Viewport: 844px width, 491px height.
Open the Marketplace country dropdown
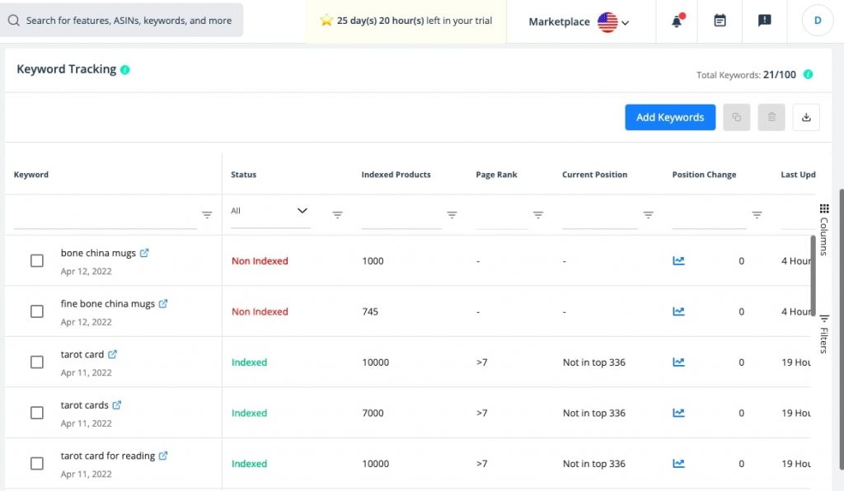[613, 22]
